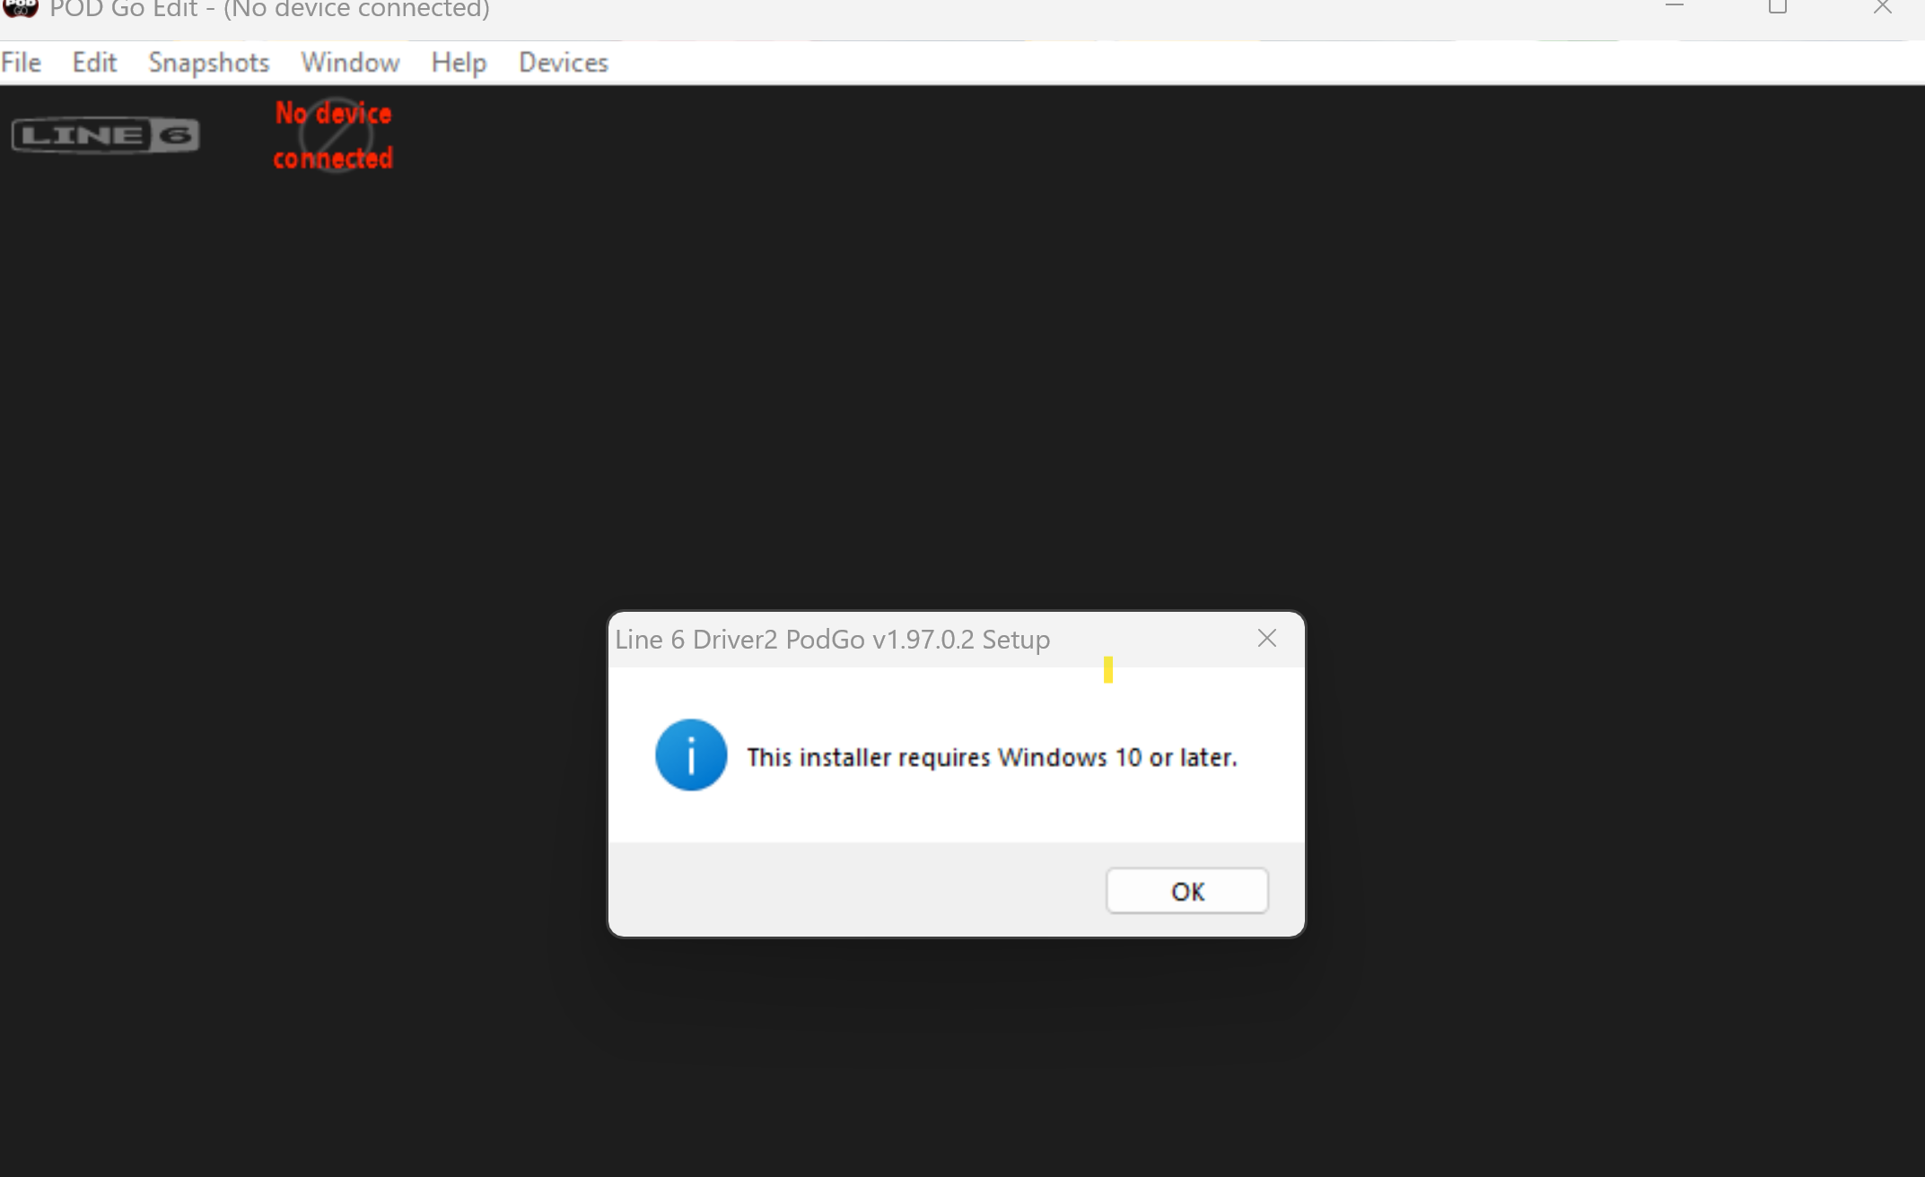Click the red No device connected indicator
1925x1177 pixels.
coord(334,135)
